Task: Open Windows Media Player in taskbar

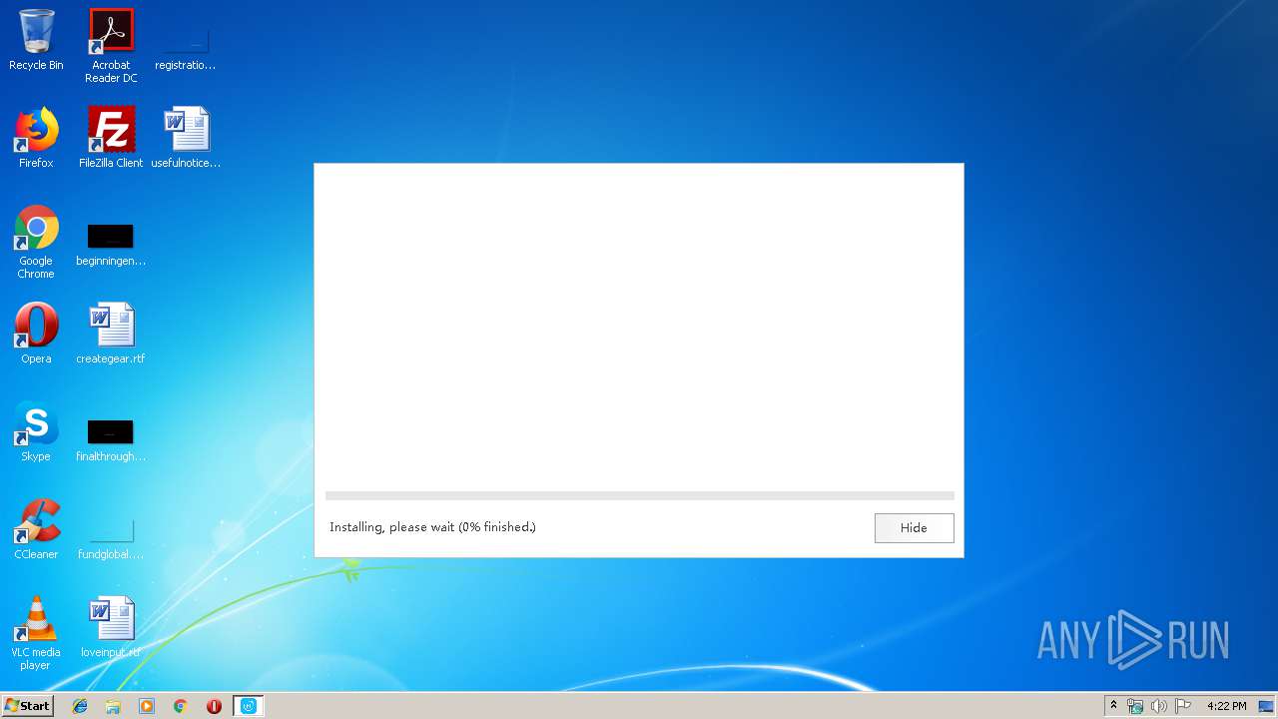Action: pos(147,706)
